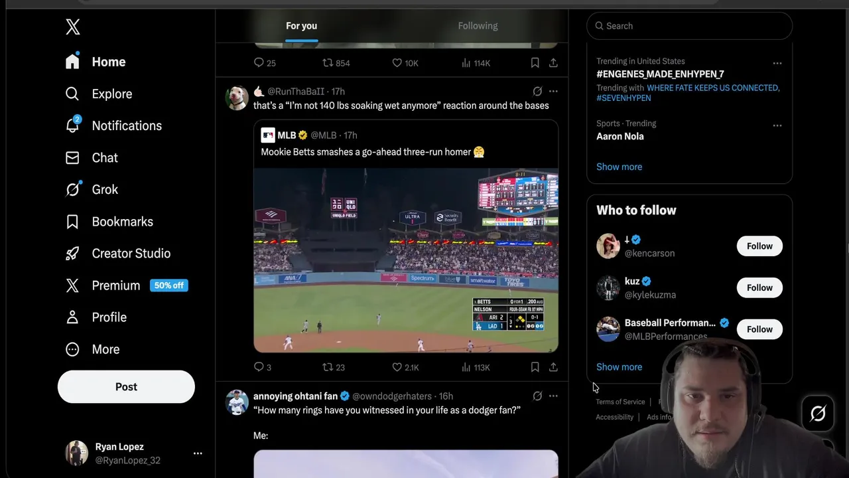
Task: Open Terms of Service link
Action: click(x=620, y=402)
